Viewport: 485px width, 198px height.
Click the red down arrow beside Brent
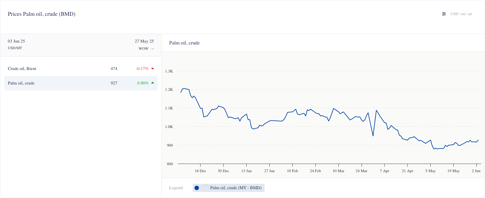153,69
